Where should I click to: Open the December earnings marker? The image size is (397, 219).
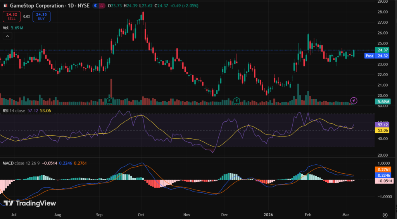[x=236, y=101]
